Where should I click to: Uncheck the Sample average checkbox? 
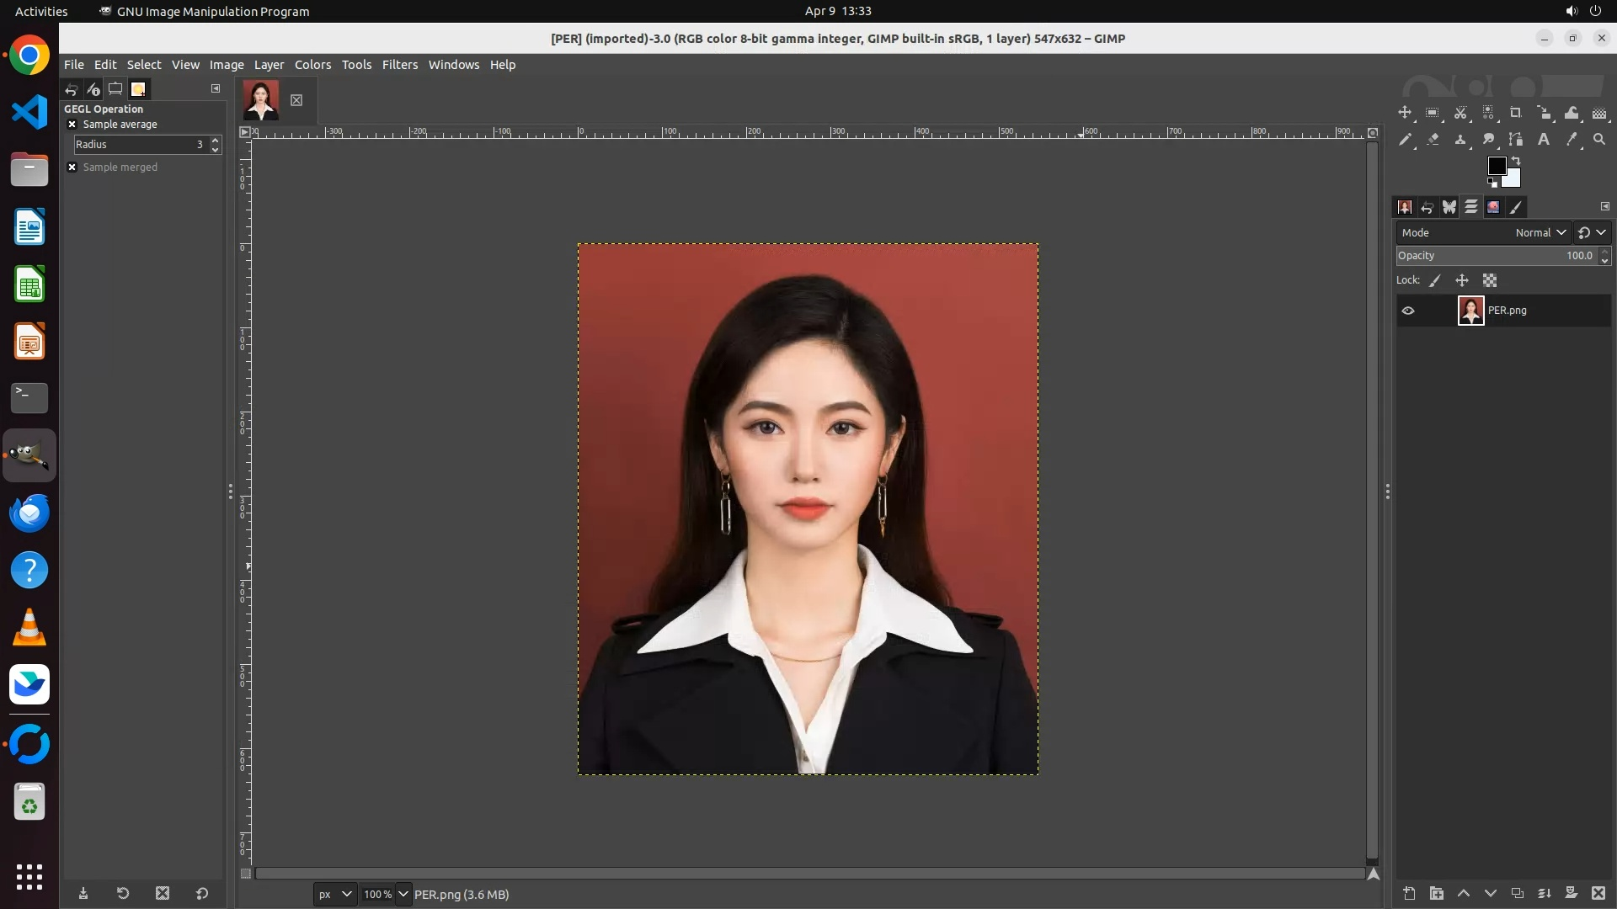[x=72, y=125]
